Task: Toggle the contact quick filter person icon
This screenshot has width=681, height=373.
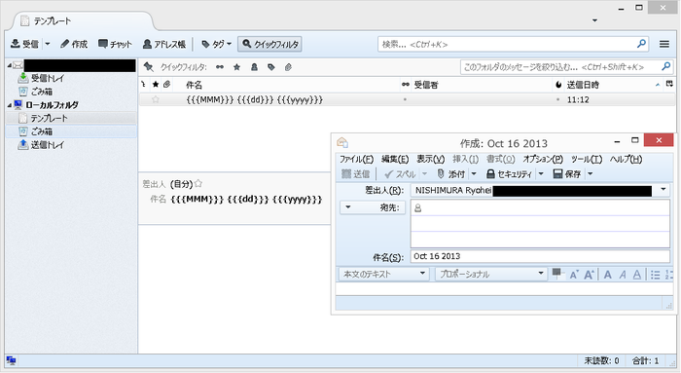Action: 254,67
